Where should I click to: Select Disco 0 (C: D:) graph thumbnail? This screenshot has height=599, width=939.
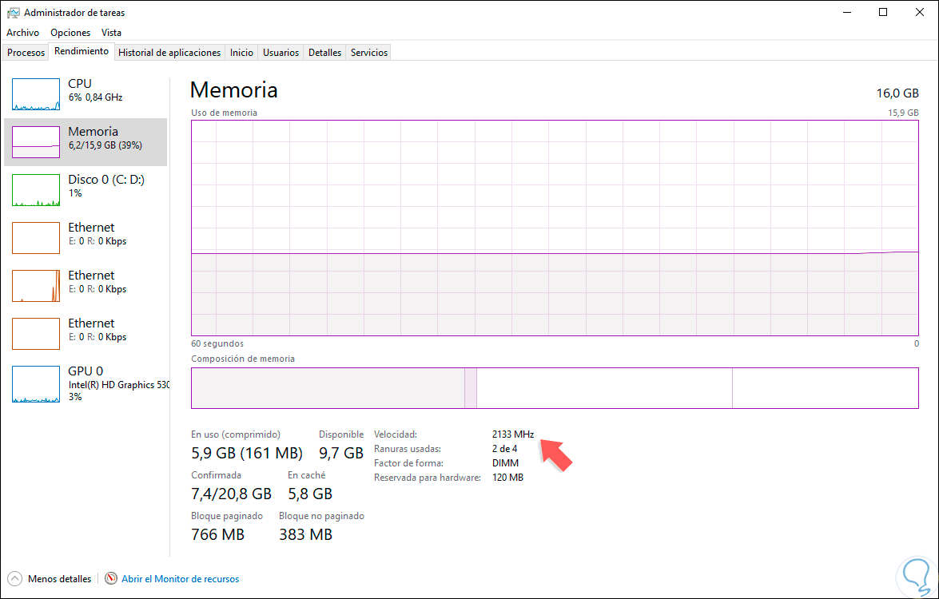pyautogui.click(x=36, y=190)
